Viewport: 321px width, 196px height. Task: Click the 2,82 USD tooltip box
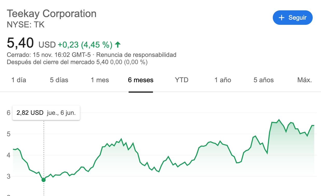(46, 113)
